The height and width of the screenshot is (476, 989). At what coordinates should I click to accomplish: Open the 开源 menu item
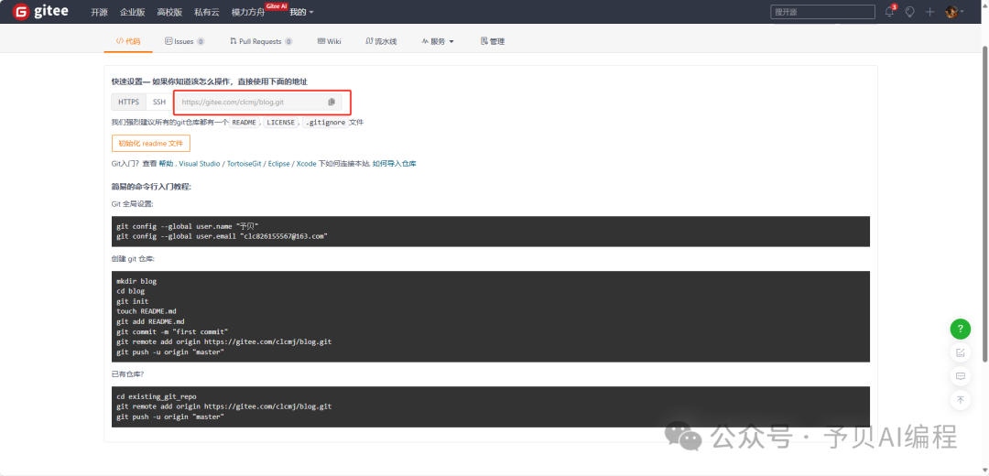[99, 12]
